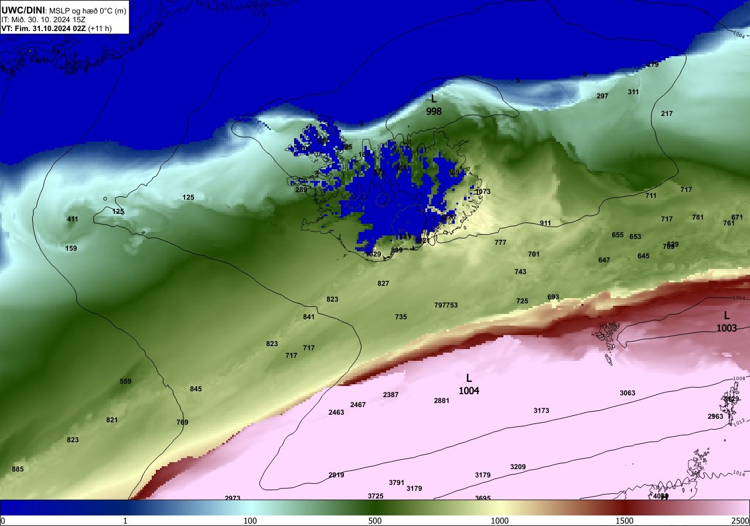
Task: Click the 2963 height value
Action: [715, 416]
